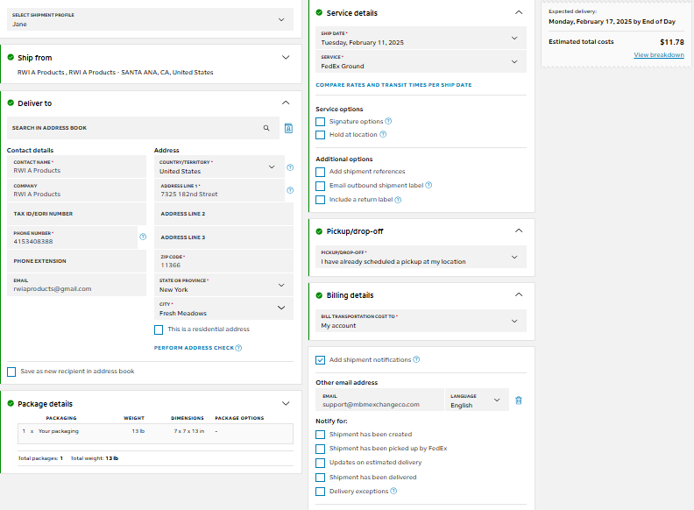
Task: Click Phone Extension field
Action: click(x=76, y=261)
